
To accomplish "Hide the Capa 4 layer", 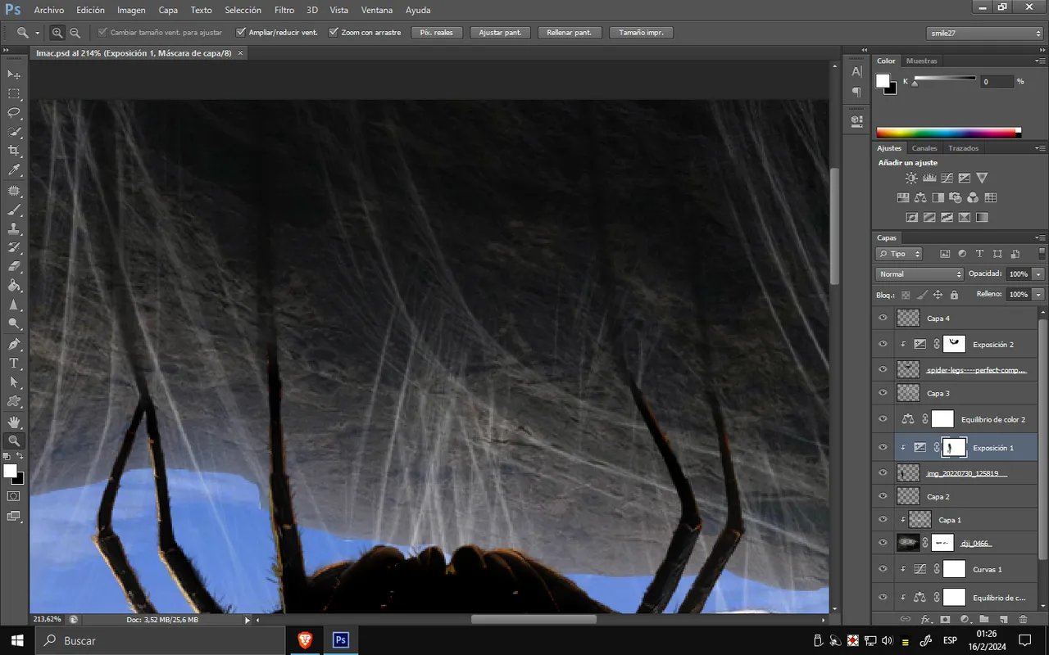I will pos(883,318).
